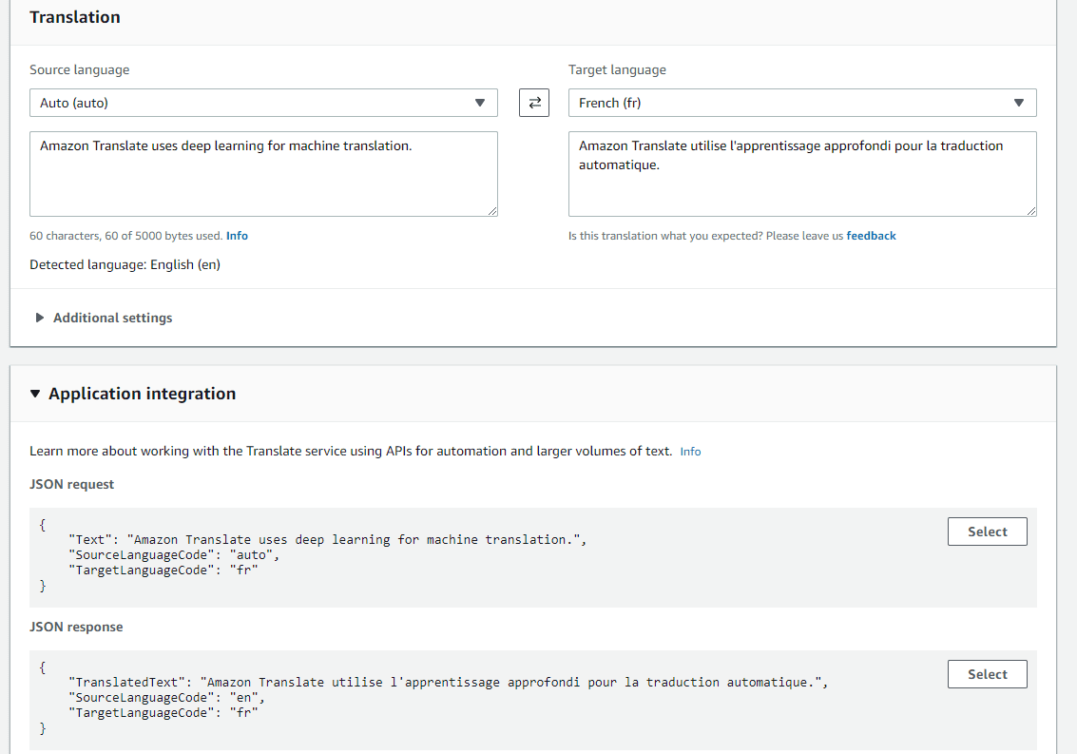Click the "Text" line in JSON request
The width and height of the screenshot is (1077, 754).
pos(328,539)
